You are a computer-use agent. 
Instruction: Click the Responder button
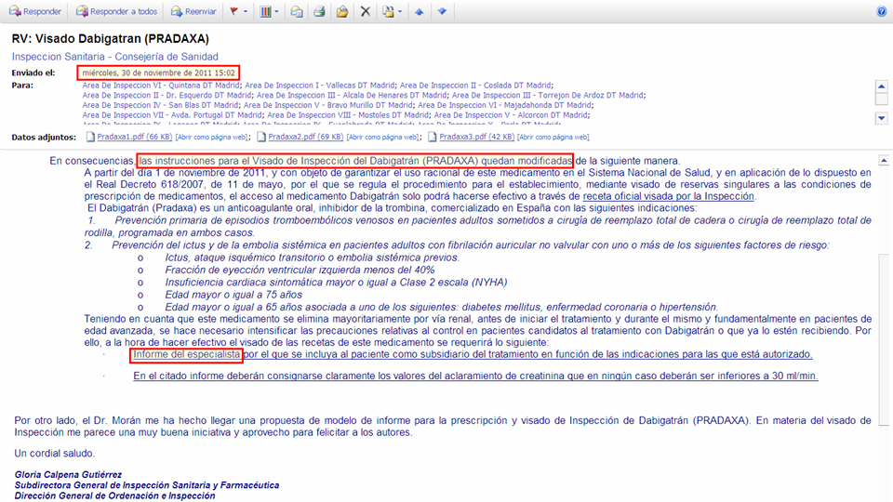click(x=35, y=11)
